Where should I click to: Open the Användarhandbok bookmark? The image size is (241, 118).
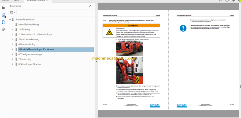25,20
